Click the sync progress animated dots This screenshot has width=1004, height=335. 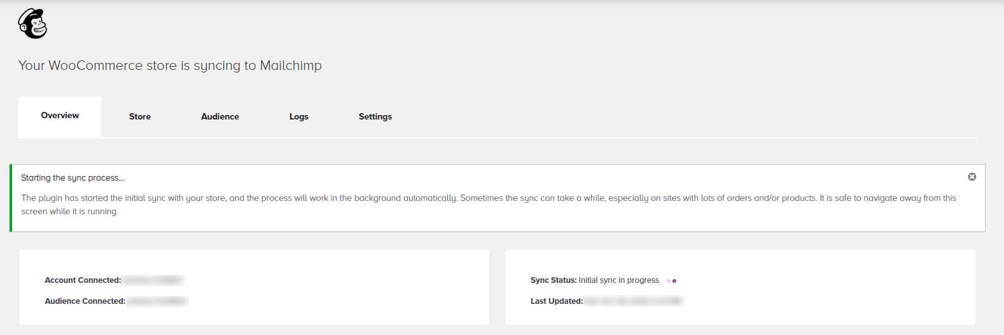pyautogui.click(x=671, y=280)
